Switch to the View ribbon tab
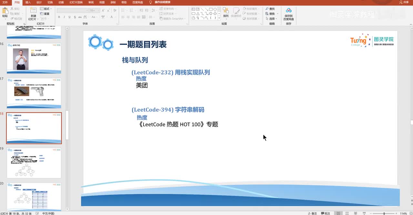 click(102, 2)
